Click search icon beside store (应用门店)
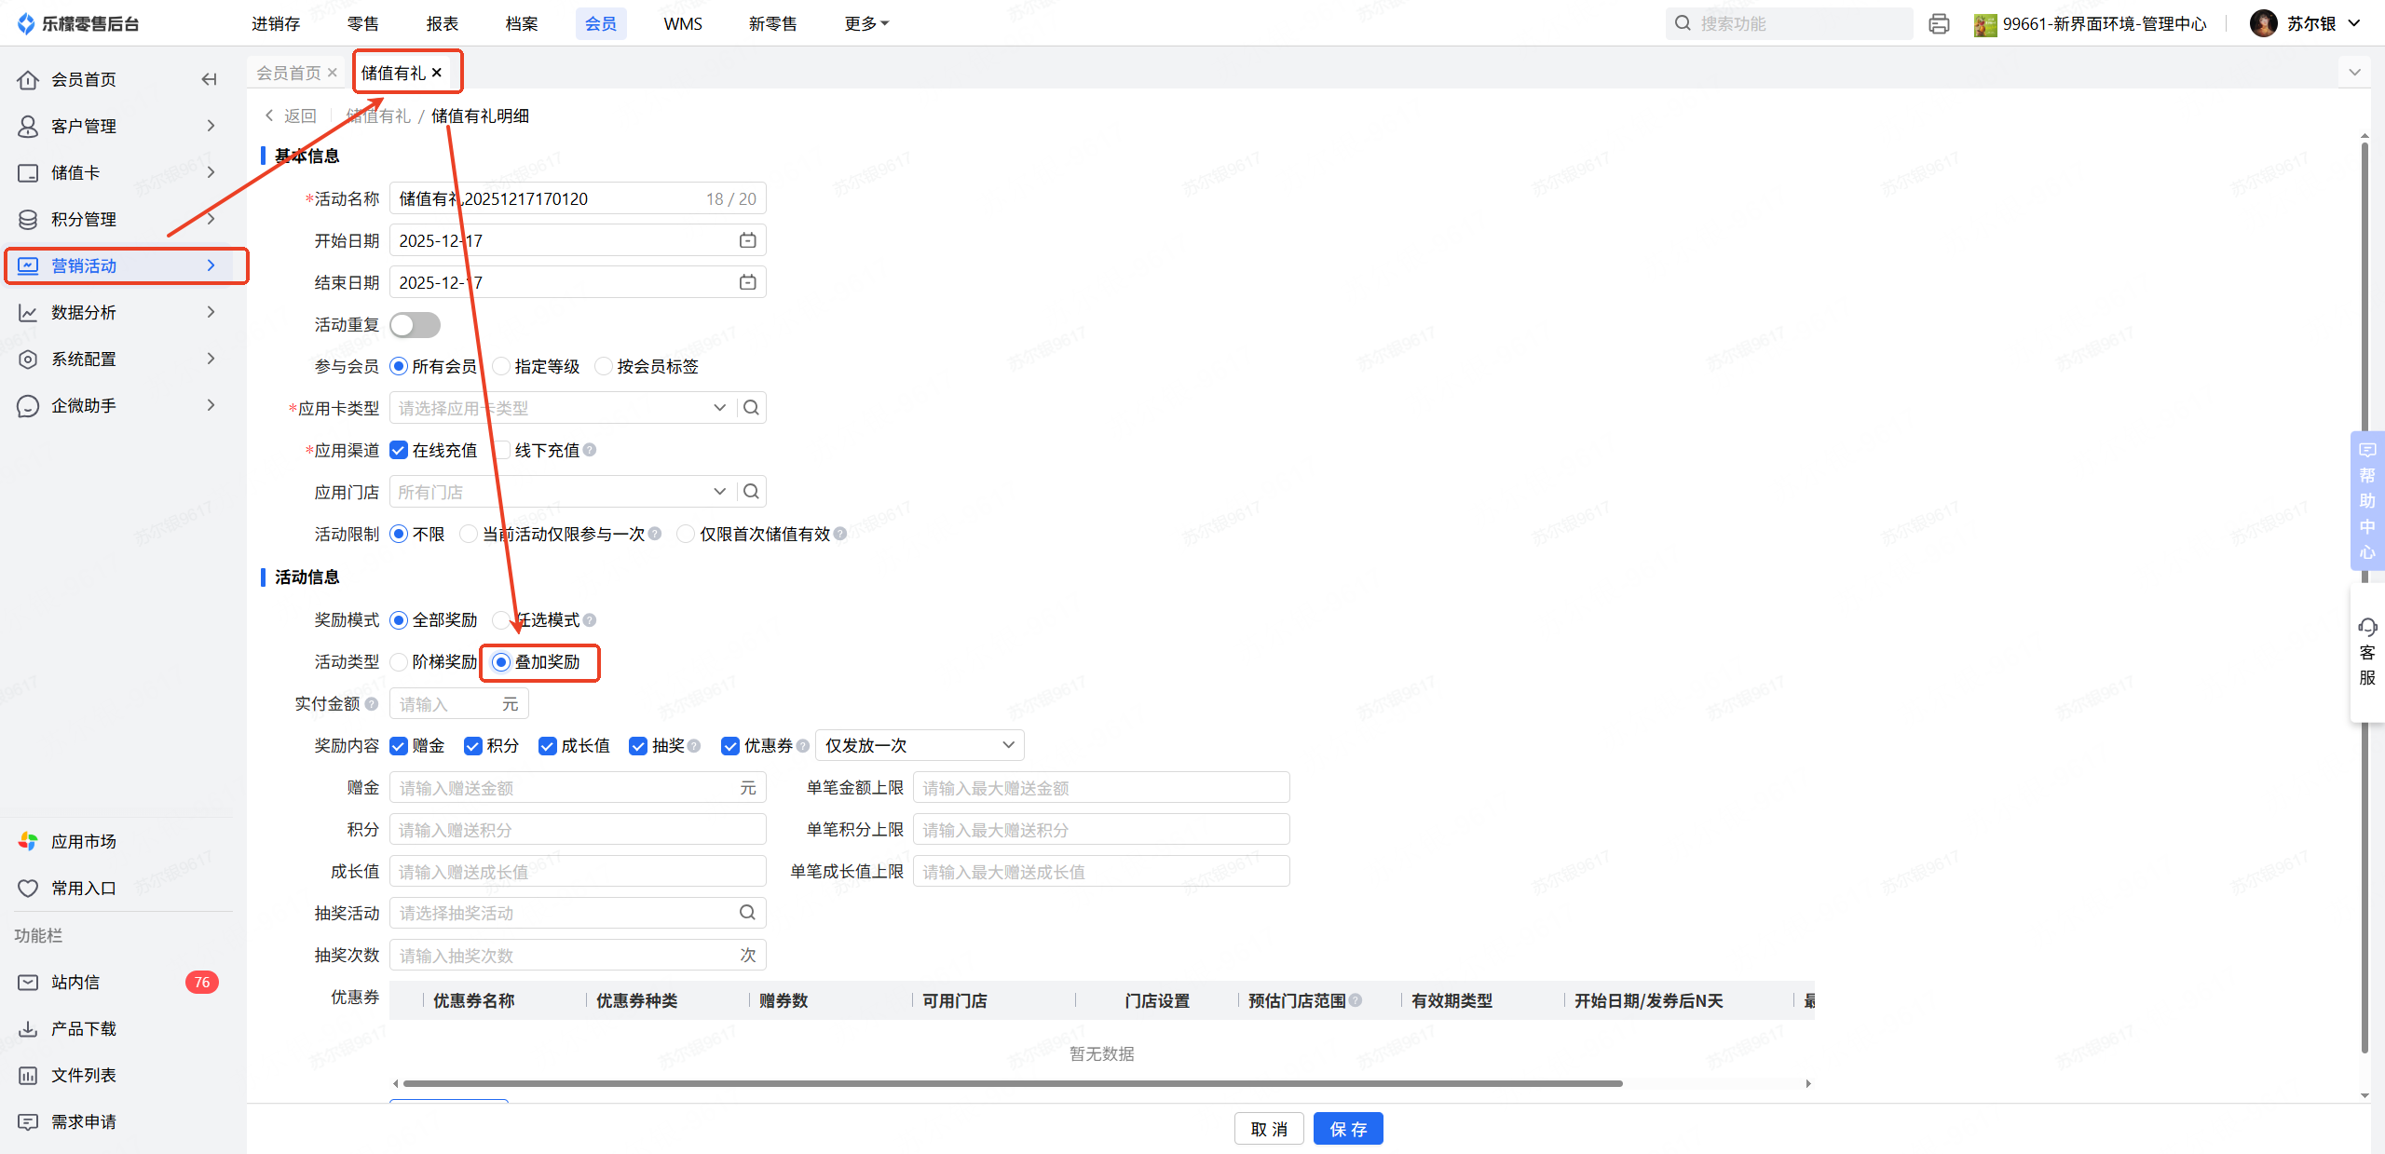The image size is (2385, 1154). tap(751, 492)
